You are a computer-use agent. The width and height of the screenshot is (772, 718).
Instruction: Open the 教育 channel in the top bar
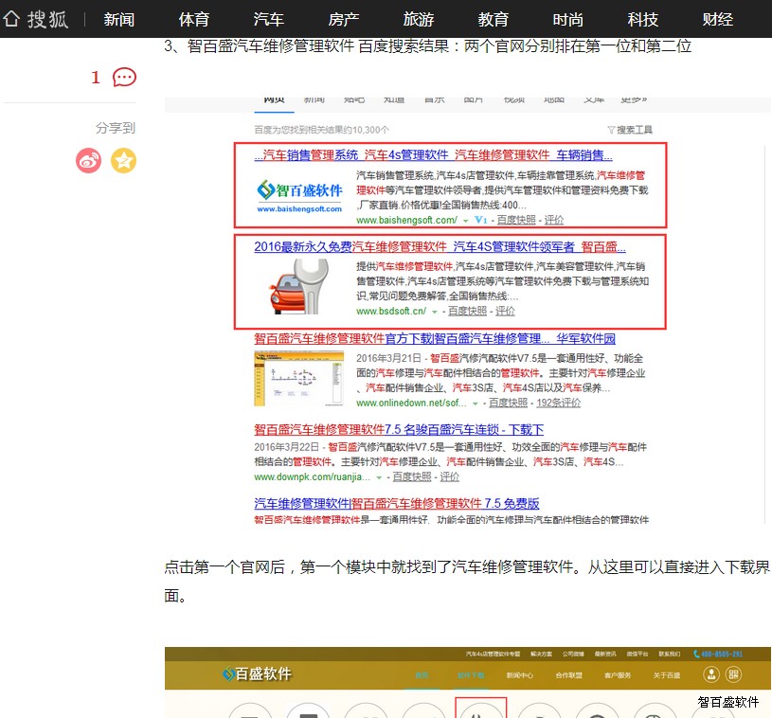pyautogui.click(x=494, y=20)
